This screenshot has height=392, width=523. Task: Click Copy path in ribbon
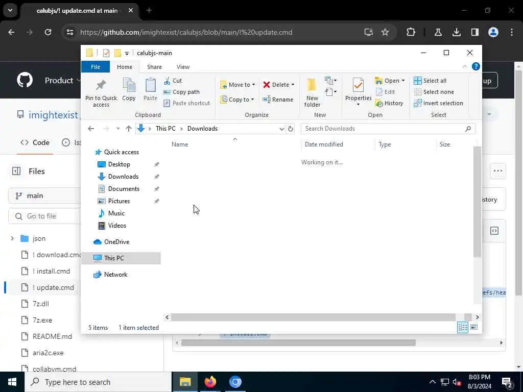[x=181, y=92]
